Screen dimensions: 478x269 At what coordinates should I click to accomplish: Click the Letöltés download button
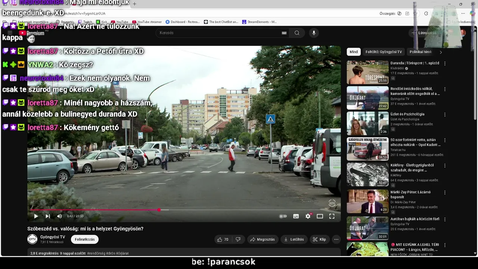pos(294,239)
